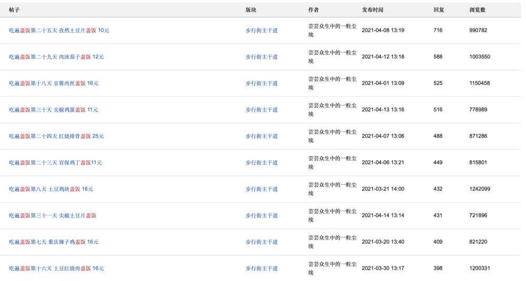
Task: Open the 孜然土豆片盖饭 post link
Action: [59, 31]
